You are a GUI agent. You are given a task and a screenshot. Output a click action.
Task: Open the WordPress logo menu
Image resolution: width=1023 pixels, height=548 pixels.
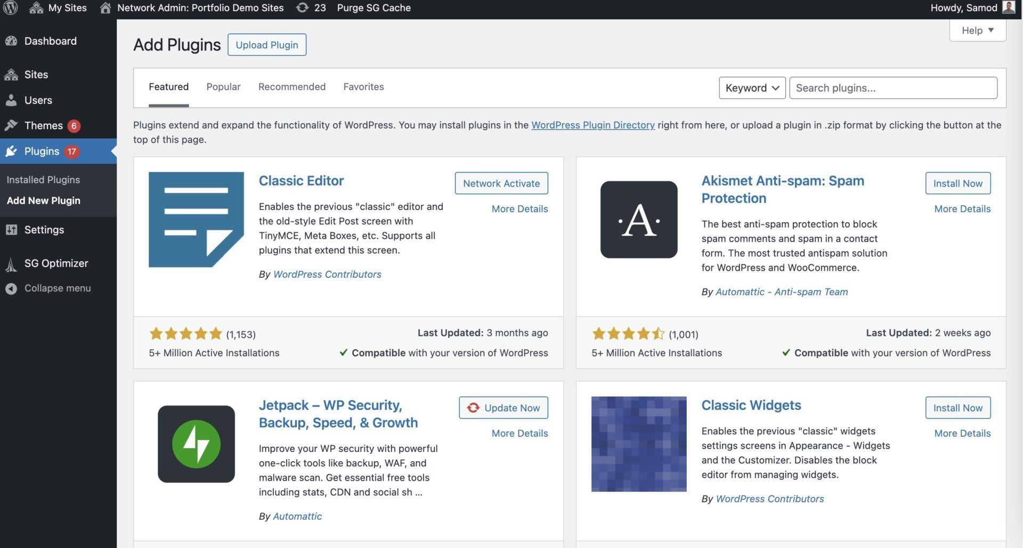pyautogui.click(x=11, y=7)
